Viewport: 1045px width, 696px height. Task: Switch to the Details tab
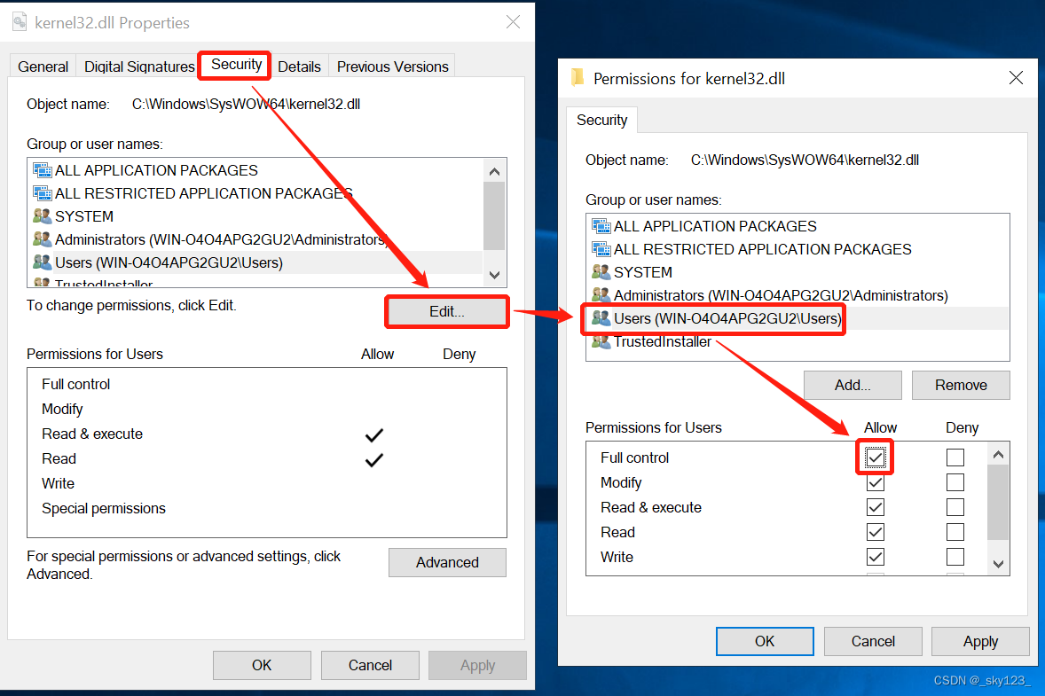300,66
